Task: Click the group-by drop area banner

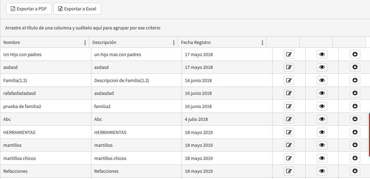Action: tap(83, 28)
